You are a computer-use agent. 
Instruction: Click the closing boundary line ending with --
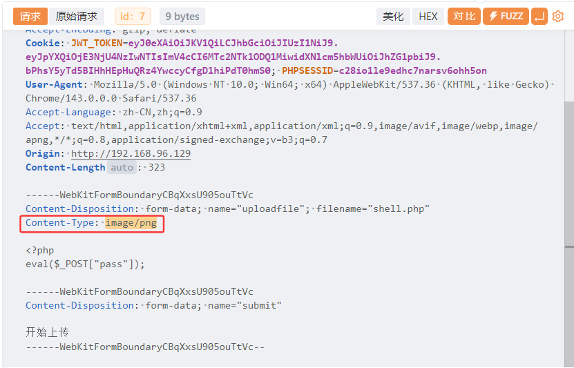pyautogui.click(x=145, y=347)
